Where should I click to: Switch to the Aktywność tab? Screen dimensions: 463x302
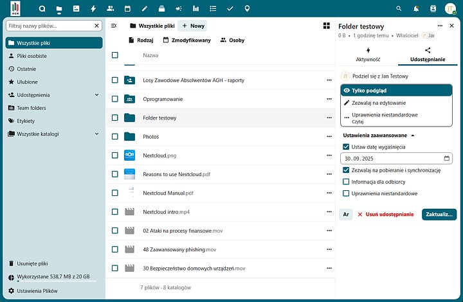pos(368,55)
